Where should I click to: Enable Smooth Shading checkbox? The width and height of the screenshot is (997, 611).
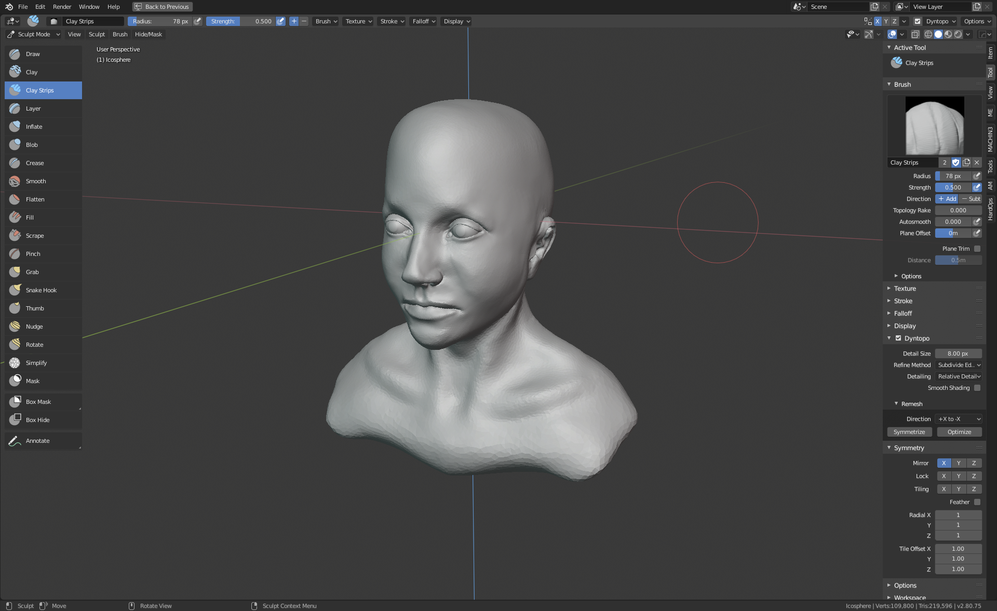[977, 388]
